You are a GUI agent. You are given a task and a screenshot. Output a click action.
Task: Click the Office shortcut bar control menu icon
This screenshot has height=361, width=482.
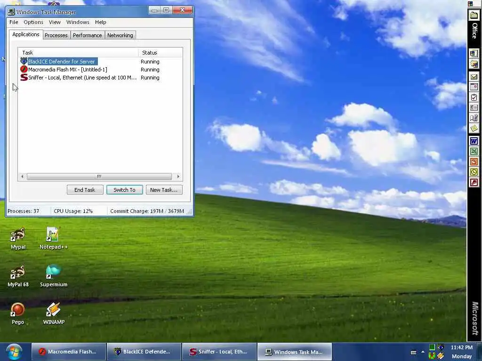470,4
